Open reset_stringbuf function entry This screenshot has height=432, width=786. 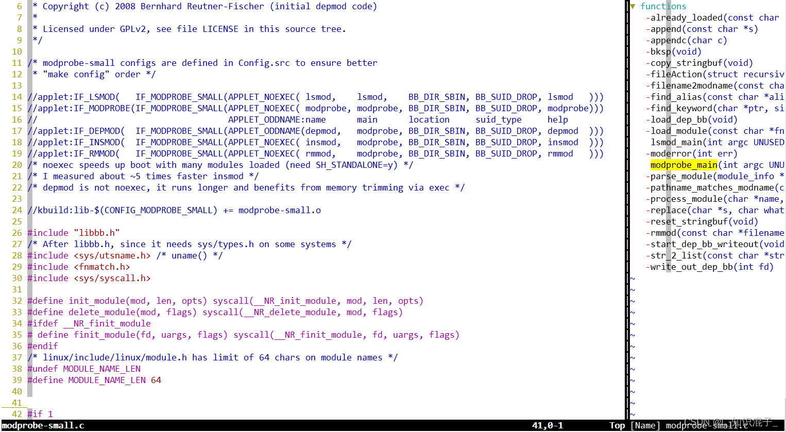[690, 221]
